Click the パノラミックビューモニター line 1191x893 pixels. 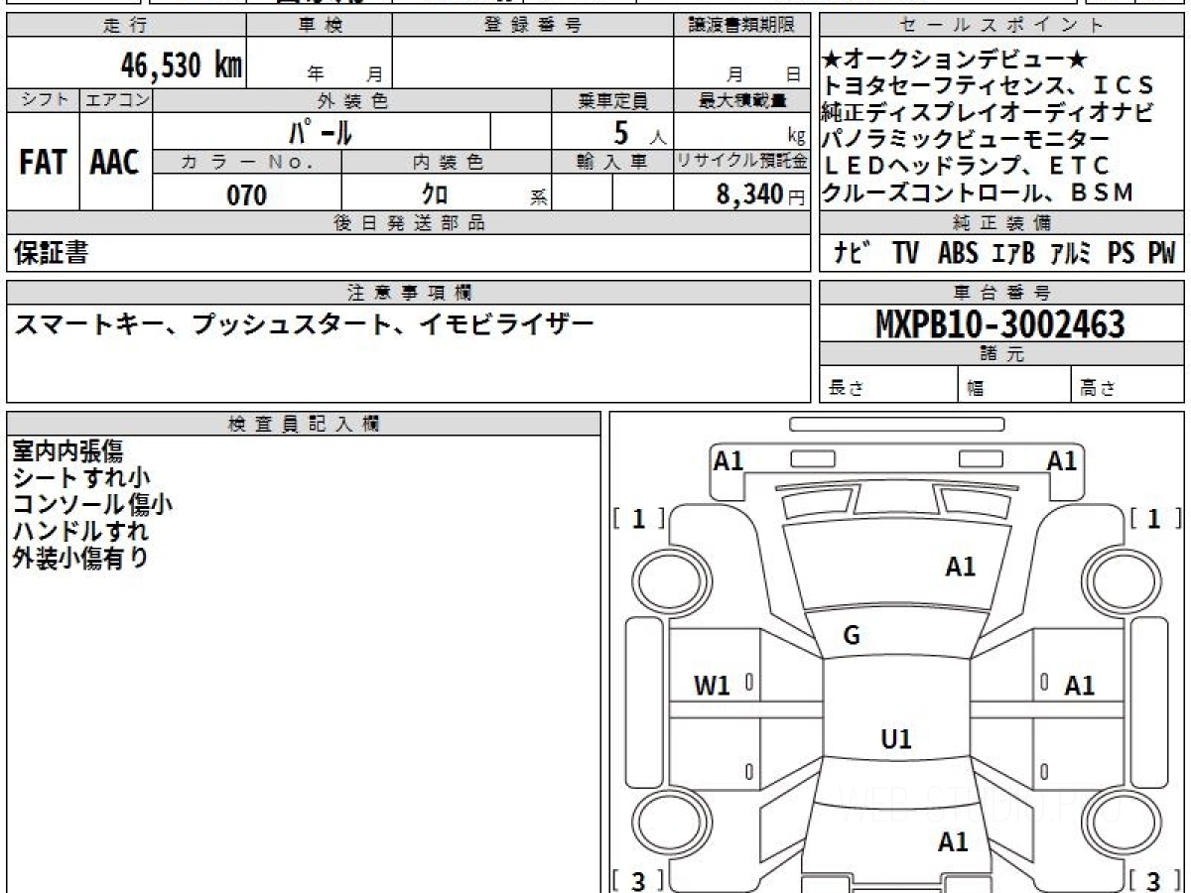point(965,139)
